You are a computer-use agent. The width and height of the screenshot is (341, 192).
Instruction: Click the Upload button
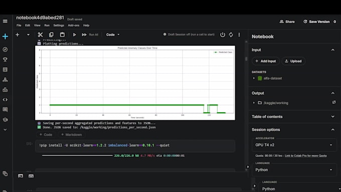[x=293, y=61]
